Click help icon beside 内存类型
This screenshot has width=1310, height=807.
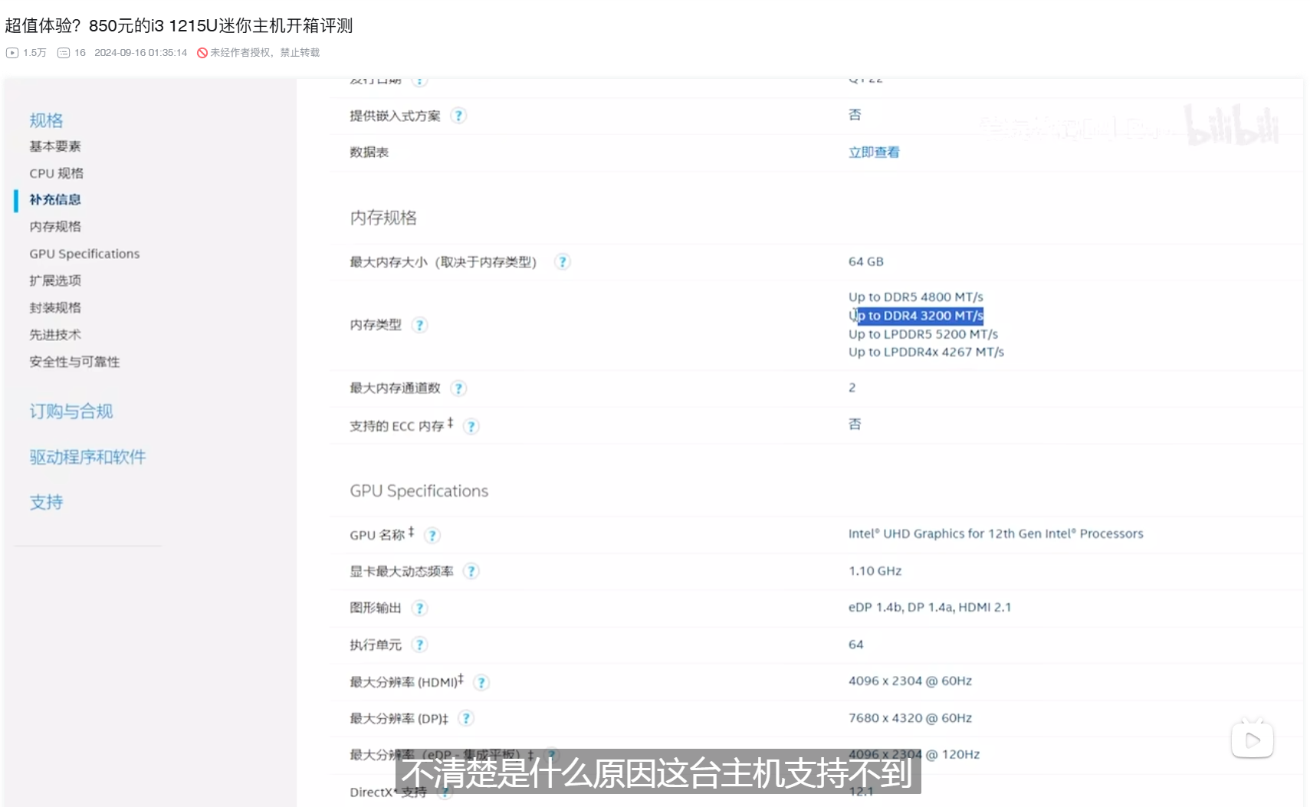click(x=419, y=325)
